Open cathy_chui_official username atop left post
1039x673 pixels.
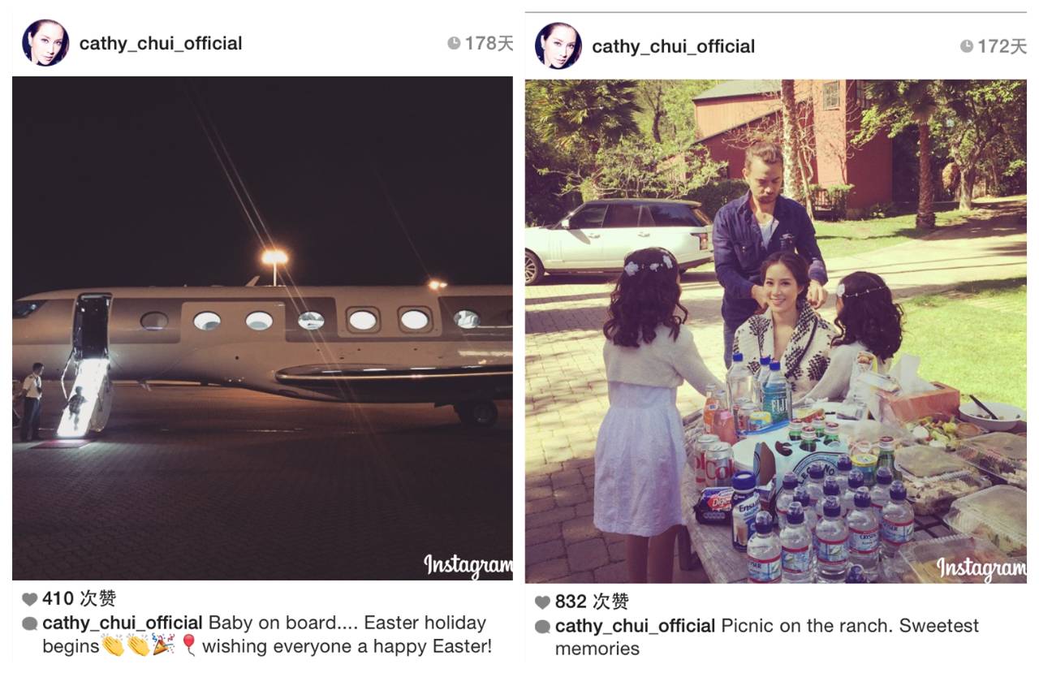coord(161,43)
